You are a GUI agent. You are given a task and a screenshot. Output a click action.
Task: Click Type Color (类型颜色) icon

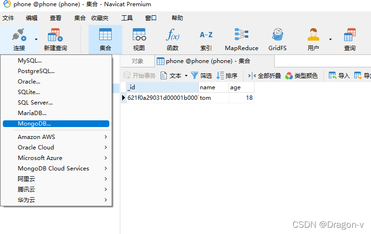[x=289, y=75]
